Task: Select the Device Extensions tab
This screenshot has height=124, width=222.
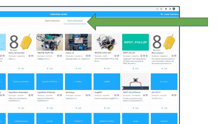Action: (75, 21)
